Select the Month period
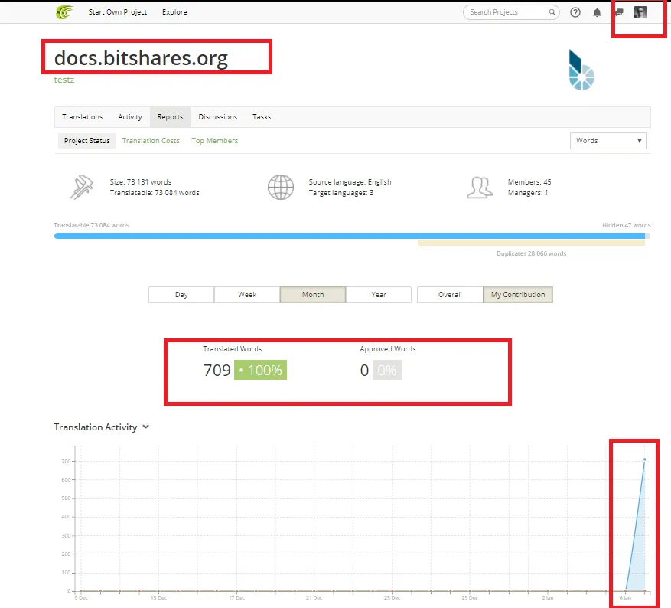This screenshot has height=608, width=671. tap(313, 295)
